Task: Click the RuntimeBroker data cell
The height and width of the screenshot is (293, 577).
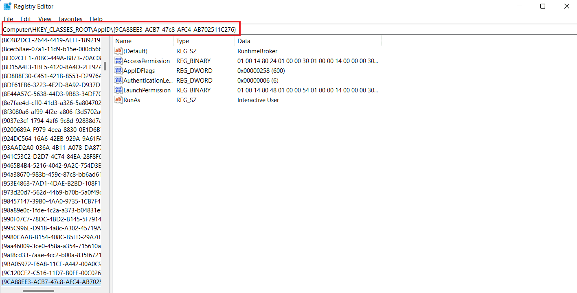Action: (x=257, y=51)
